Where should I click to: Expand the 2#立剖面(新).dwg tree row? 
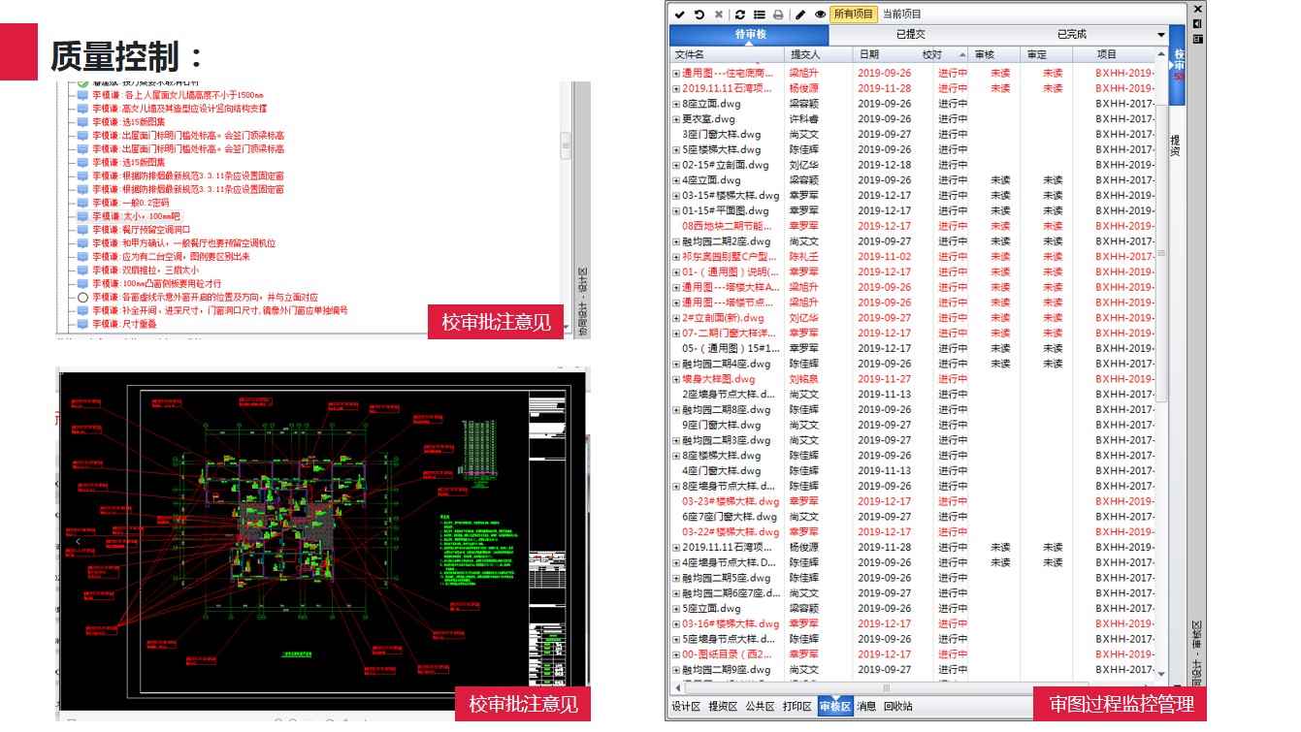coord(676,318)
